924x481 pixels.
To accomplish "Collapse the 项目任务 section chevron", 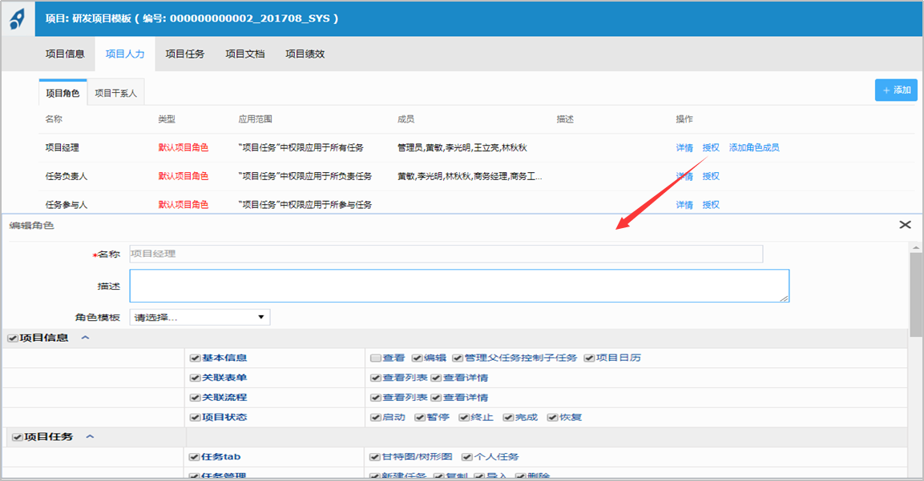I will coord(90,437).
